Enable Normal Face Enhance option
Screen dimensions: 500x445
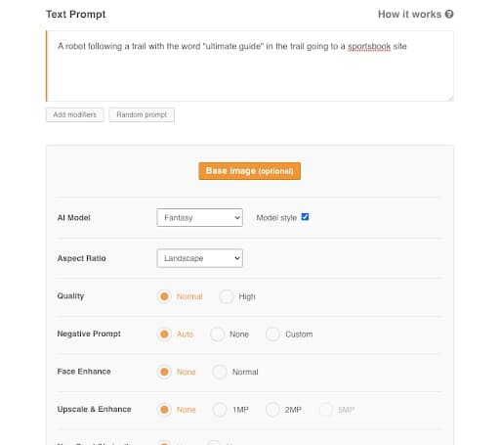220,372
